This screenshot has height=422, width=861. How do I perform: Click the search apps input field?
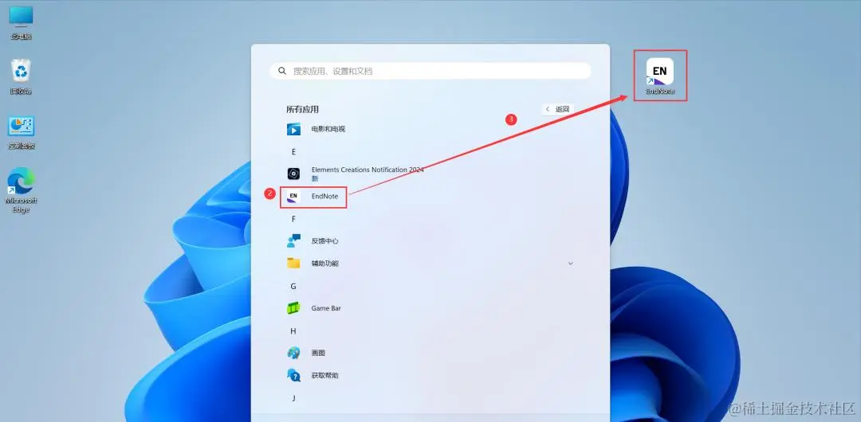431,71
